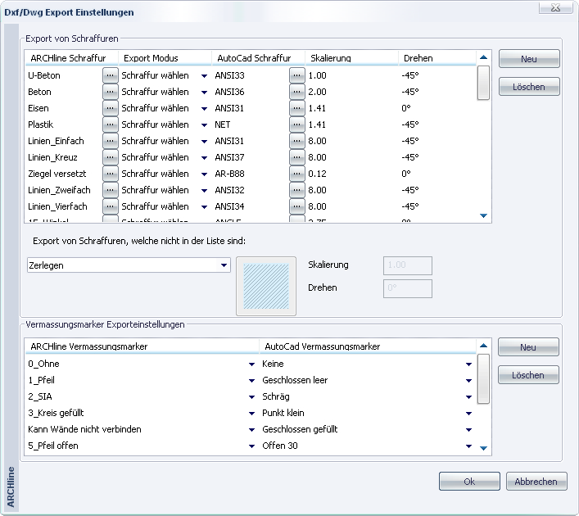
Task: Open ARCHline hatch browser for Linien_Vierfach row
Action: (110, 206)
